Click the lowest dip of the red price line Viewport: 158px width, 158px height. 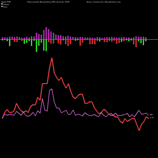click(x=139, y=131)
